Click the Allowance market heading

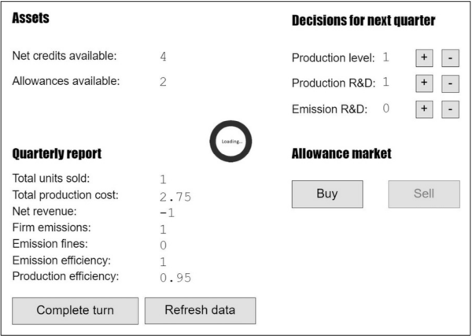[x=341, y=153]
